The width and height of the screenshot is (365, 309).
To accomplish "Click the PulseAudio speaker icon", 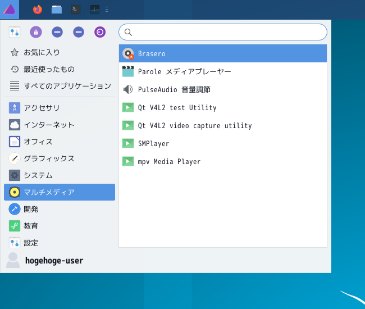I will (x=128, y=89).
